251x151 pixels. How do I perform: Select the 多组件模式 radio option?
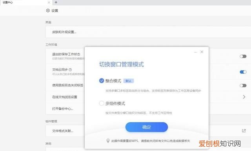tap(102, 103)
